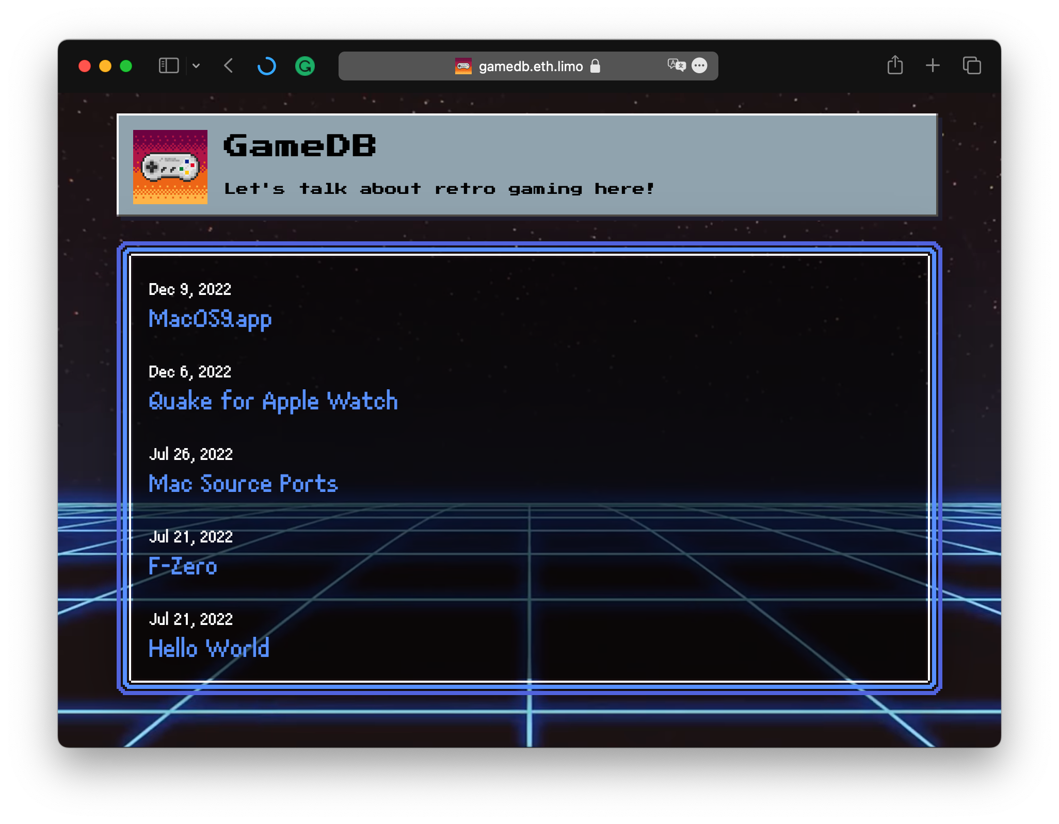Expand the sidebar tab group chevron
The image size is (1059, 824).
196,66
